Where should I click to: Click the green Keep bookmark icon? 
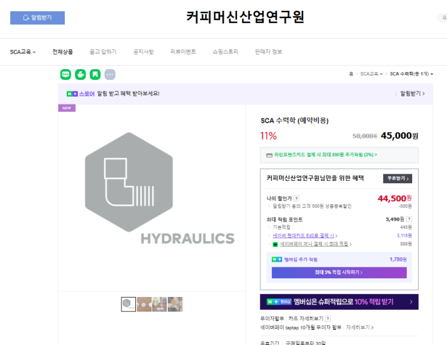click(95, 75)
